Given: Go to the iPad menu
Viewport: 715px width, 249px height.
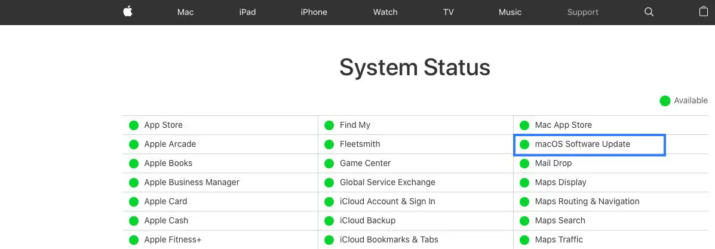Looking at the screenshot, I should point(247,12).
